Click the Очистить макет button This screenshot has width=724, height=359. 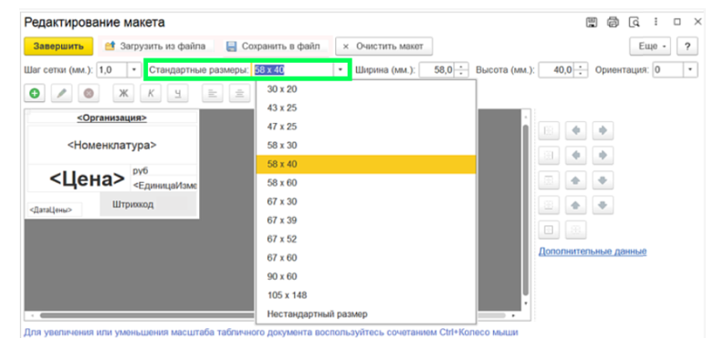pos(383,46)
